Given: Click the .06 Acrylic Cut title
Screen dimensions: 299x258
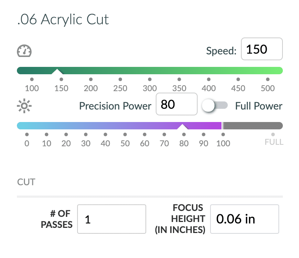Looking at the screenshot, I should (x=63, y=19).
